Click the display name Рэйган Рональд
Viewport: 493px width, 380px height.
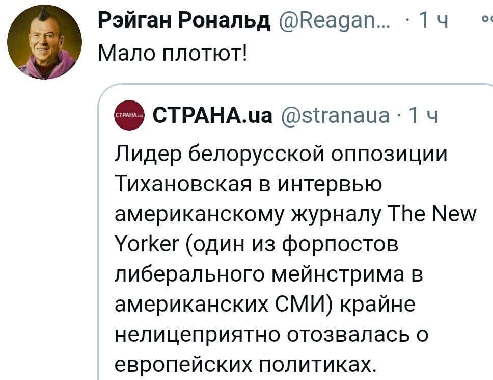[184, 20]
